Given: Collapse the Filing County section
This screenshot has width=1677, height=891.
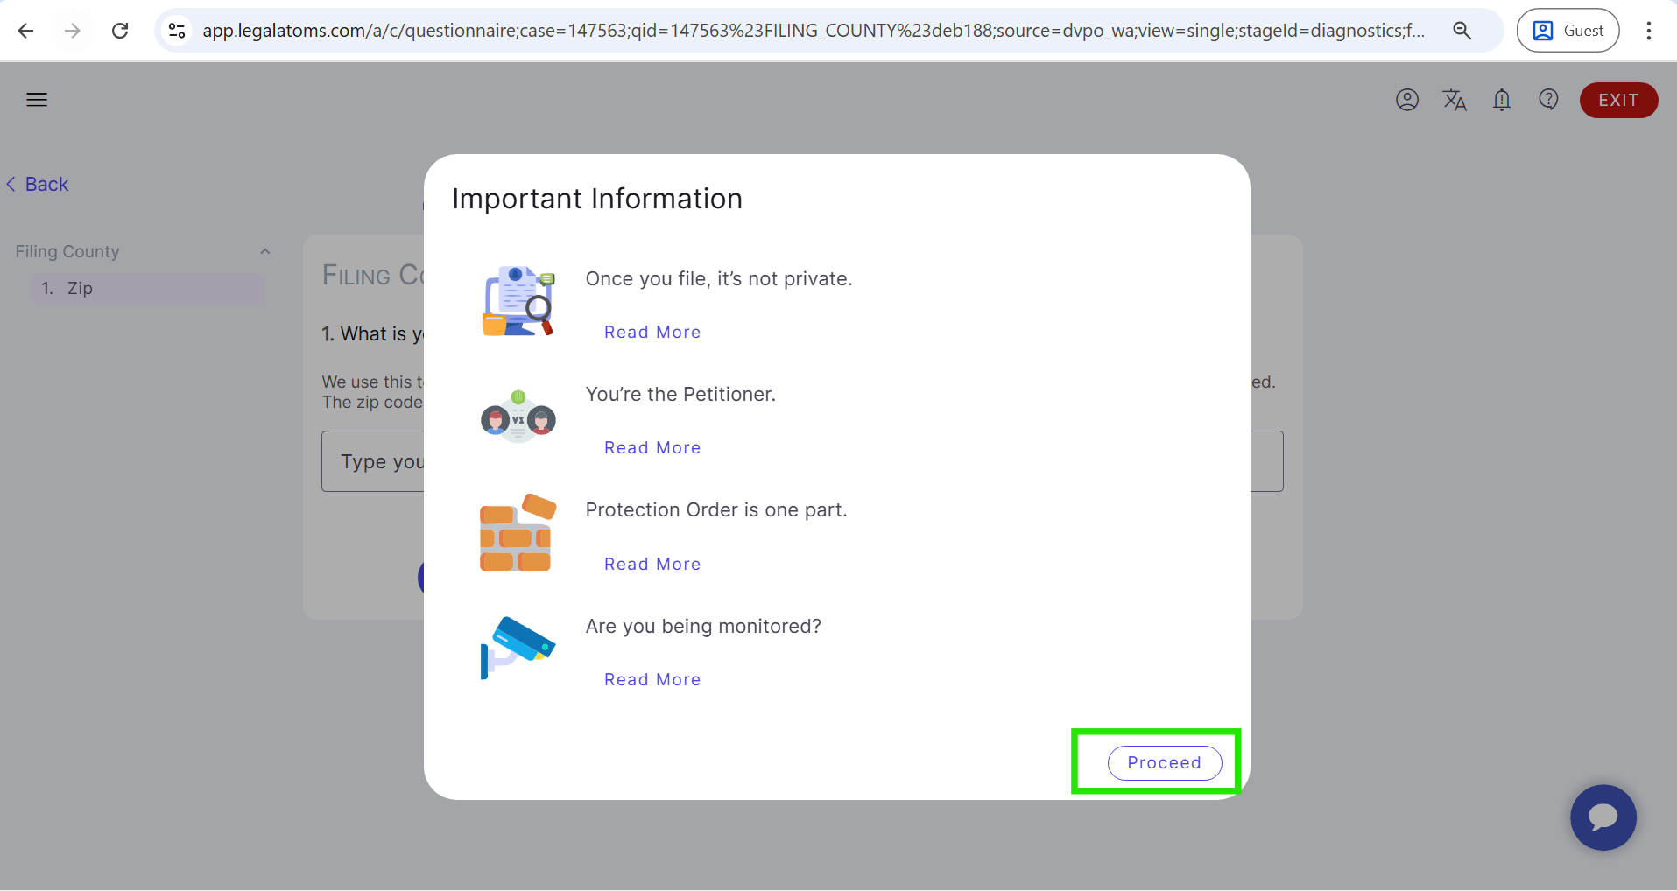Looking at the screenshot, I should [264, 252].
